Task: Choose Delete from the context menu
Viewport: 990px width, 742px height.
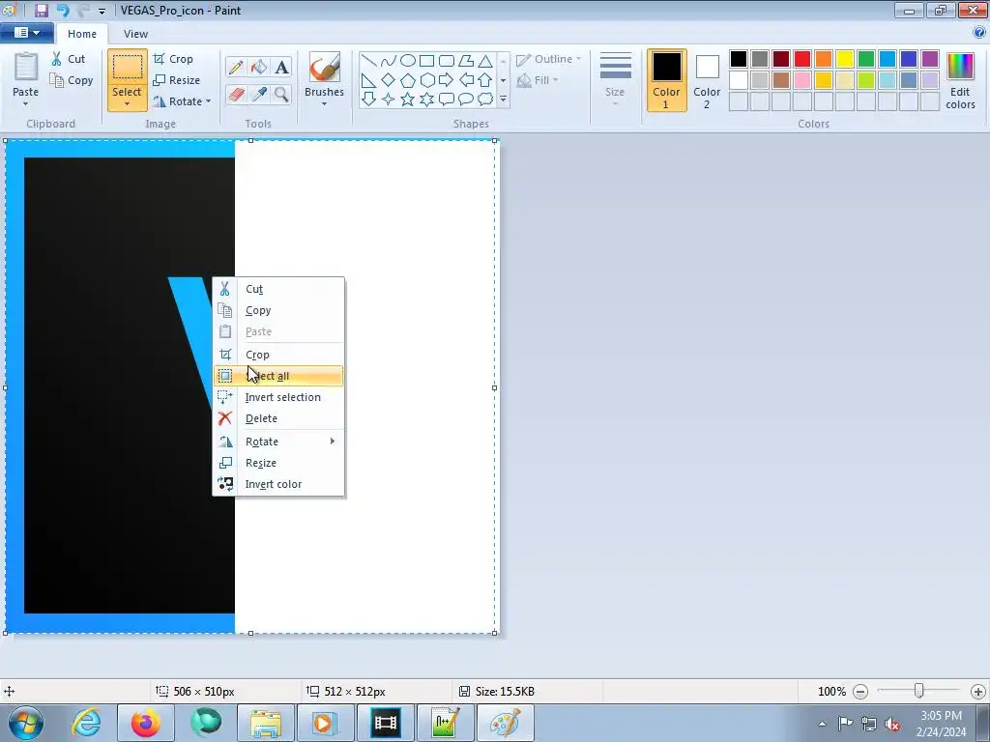Action: 278,419
